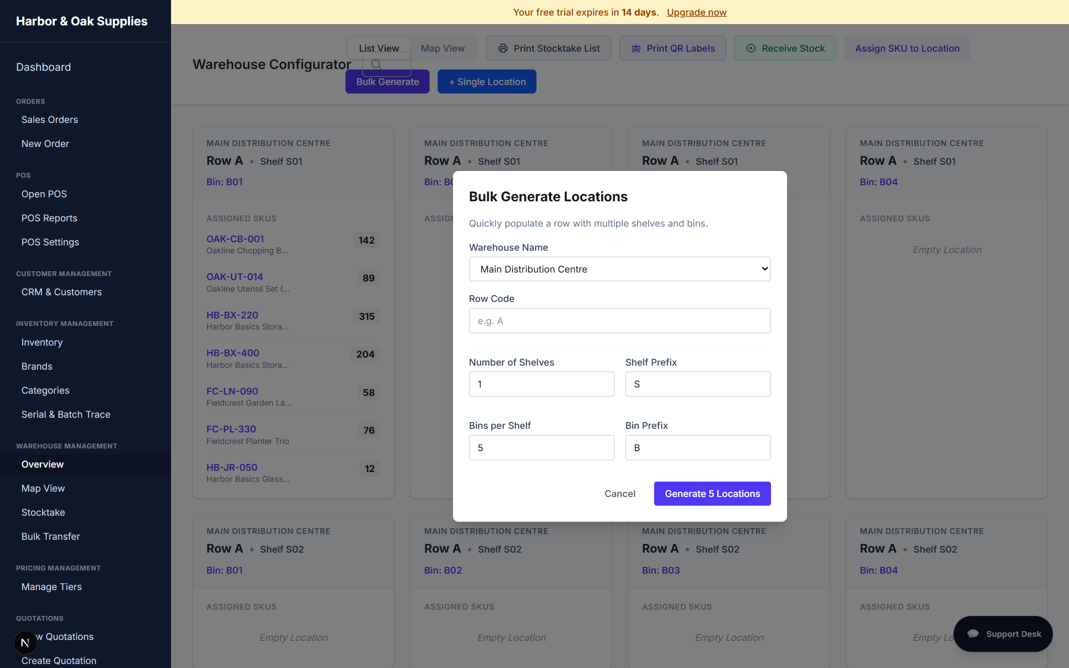
Task: Open the Open POS menu item
Action: coord(44,194)
